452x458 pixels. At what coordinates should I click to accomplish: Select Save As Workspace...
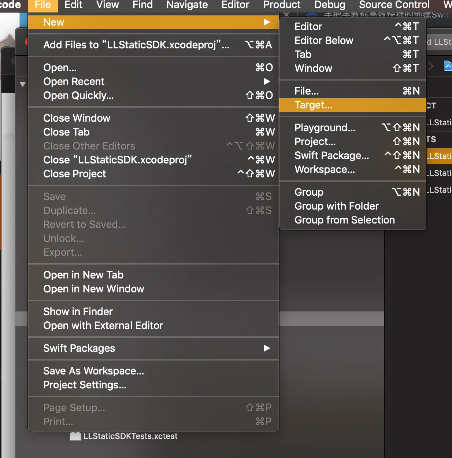(x=153, y=371)
